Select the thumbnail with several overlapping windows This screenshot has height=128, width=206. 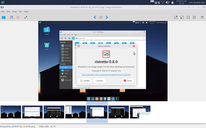tap(140, 112)
